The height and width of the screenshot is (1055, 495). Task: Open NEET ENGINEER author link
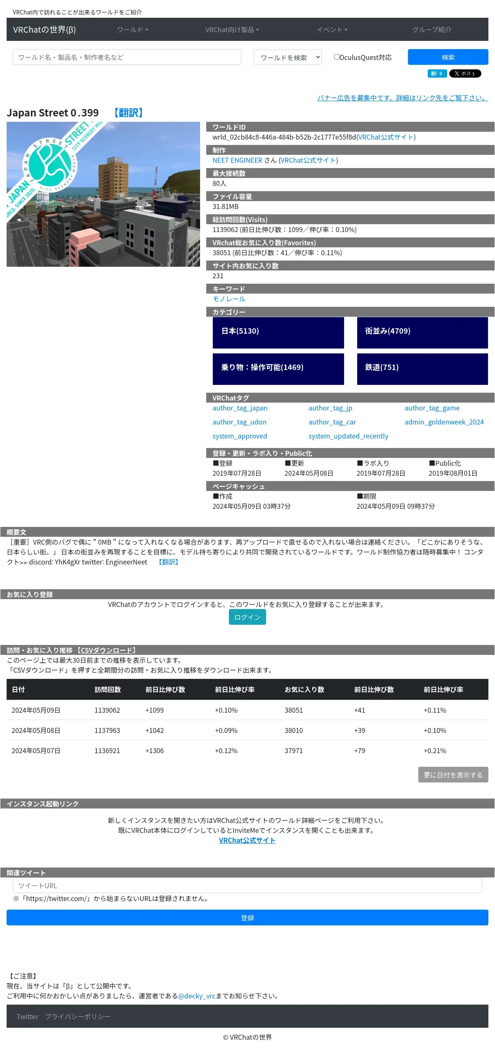coord(237,160)
